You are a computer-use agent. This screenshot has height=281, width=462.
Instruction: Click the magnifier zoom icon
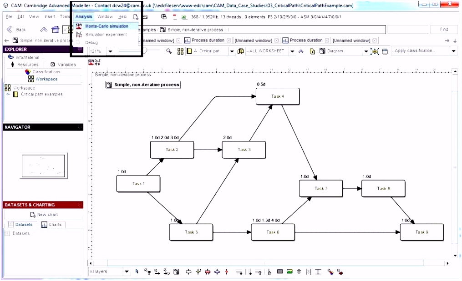[169, 51]
